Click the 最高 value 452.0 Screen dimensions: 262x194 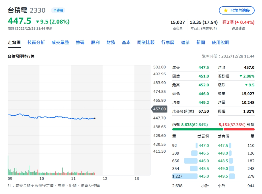204,85
